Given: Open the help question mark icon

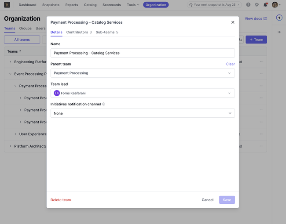Looking at the screenshot, I should (248, 5).
